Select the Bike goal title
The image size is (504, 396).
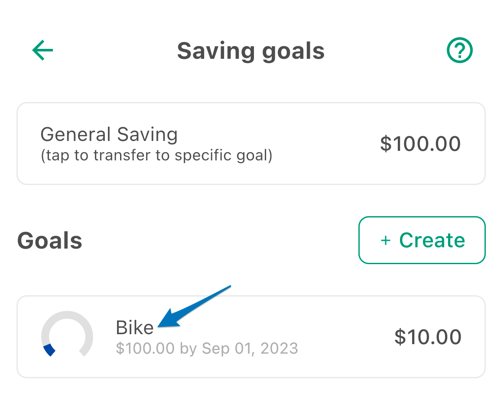tap(135, 327)
